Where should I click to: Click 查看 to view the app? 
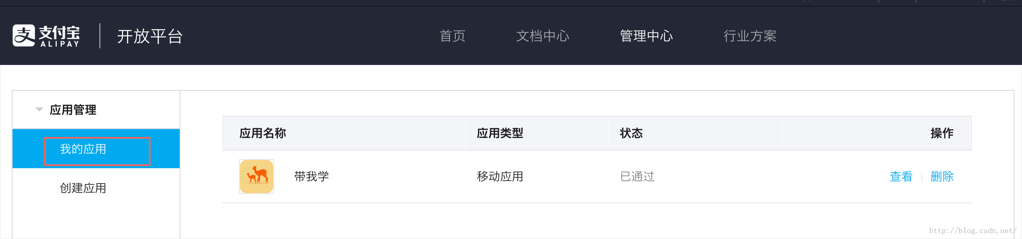point(901,177)
